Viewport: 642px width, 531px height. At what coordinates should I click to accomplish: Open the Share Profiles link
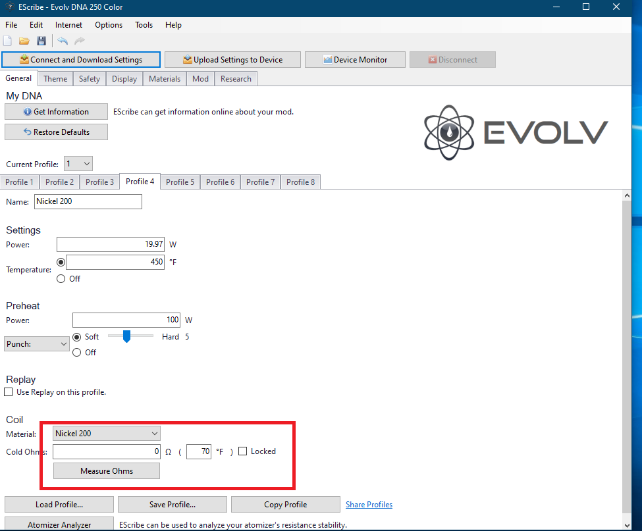369,505
